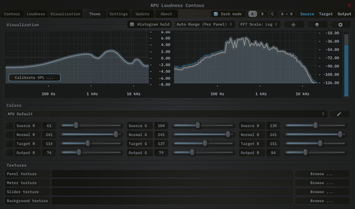Expand the APU Default color preset dropdown
The image size is (355, 209).
point(166,114)
